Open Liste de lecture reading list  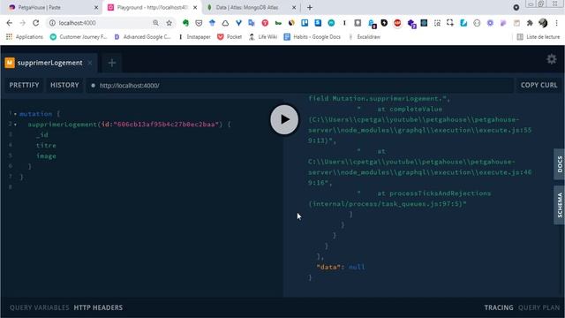pos(539,37)
